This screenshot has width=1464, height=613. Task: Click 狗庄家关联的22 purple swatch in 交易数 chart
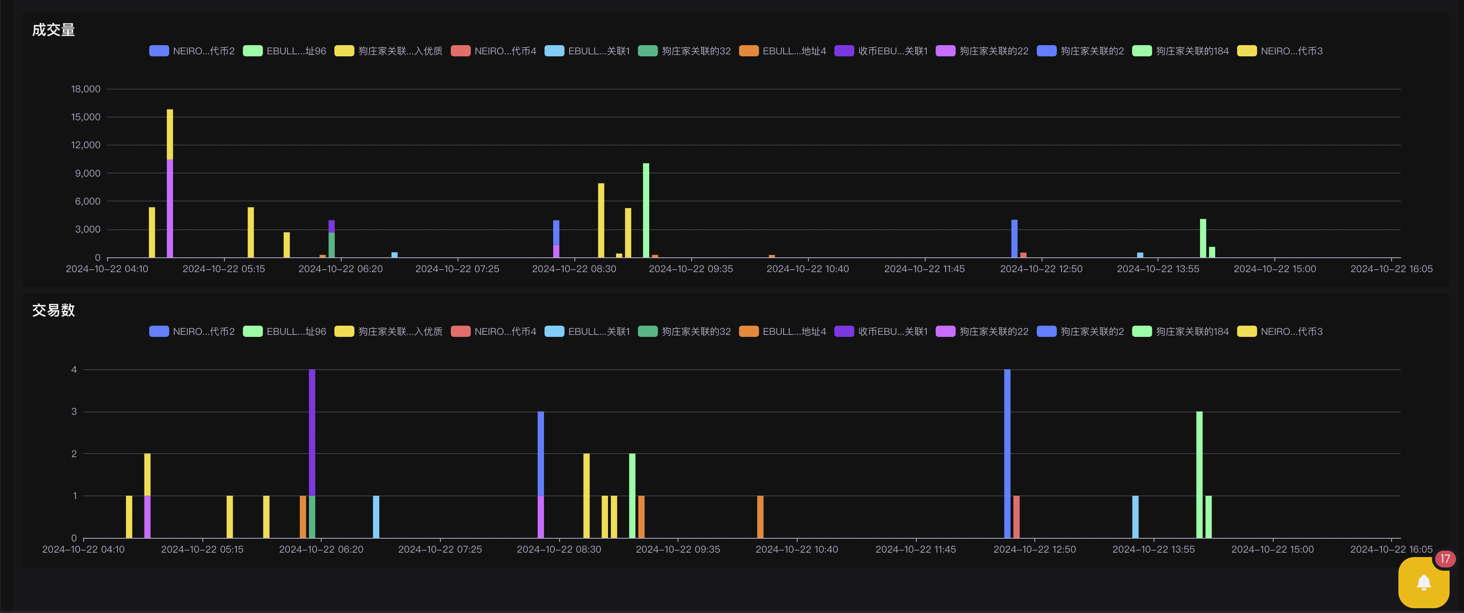945,331
